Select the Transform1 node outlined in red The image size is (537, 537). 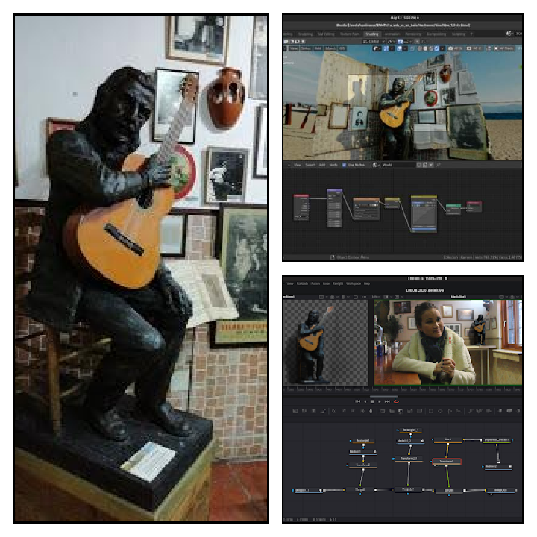(447, 462)
